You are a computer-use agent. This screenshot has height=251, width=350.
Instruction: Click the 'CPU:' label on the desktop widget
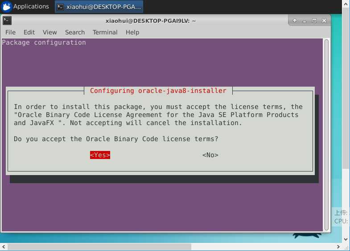[x=341, y=221]
